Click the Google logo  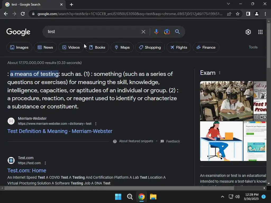pos(18,32)
